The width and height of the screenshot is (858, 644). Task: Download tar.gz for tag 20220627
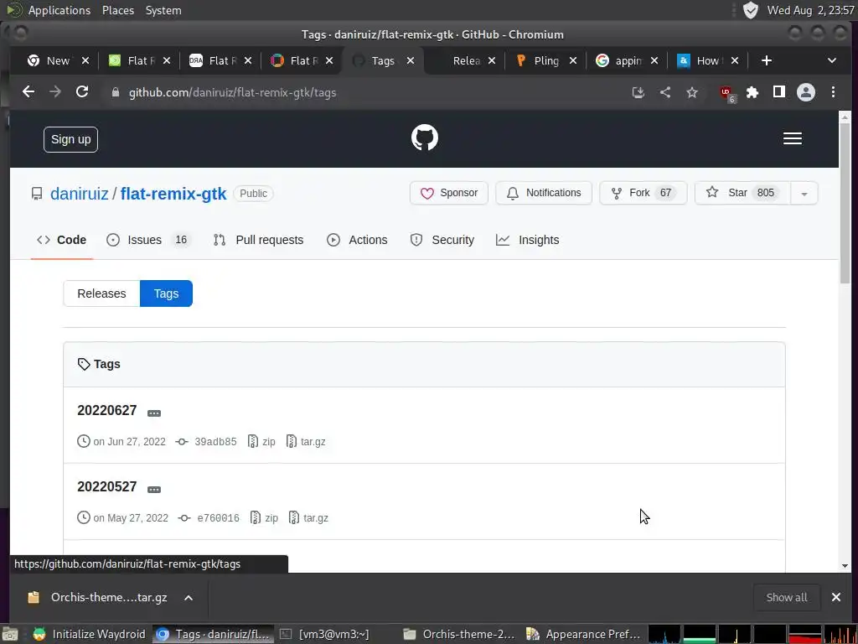coord(306,441)
